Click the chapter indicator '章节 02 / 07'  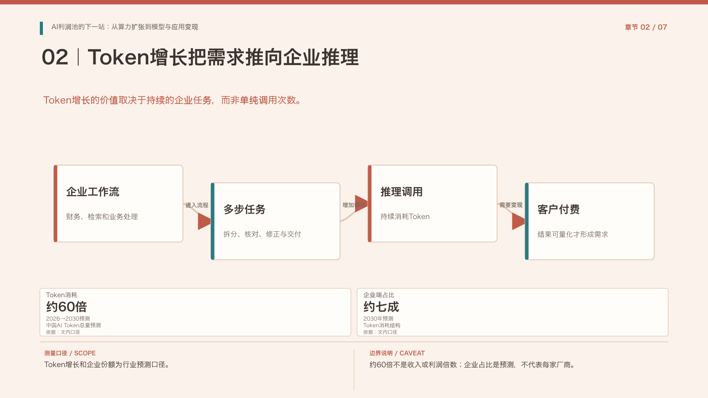tap(646, 27)
